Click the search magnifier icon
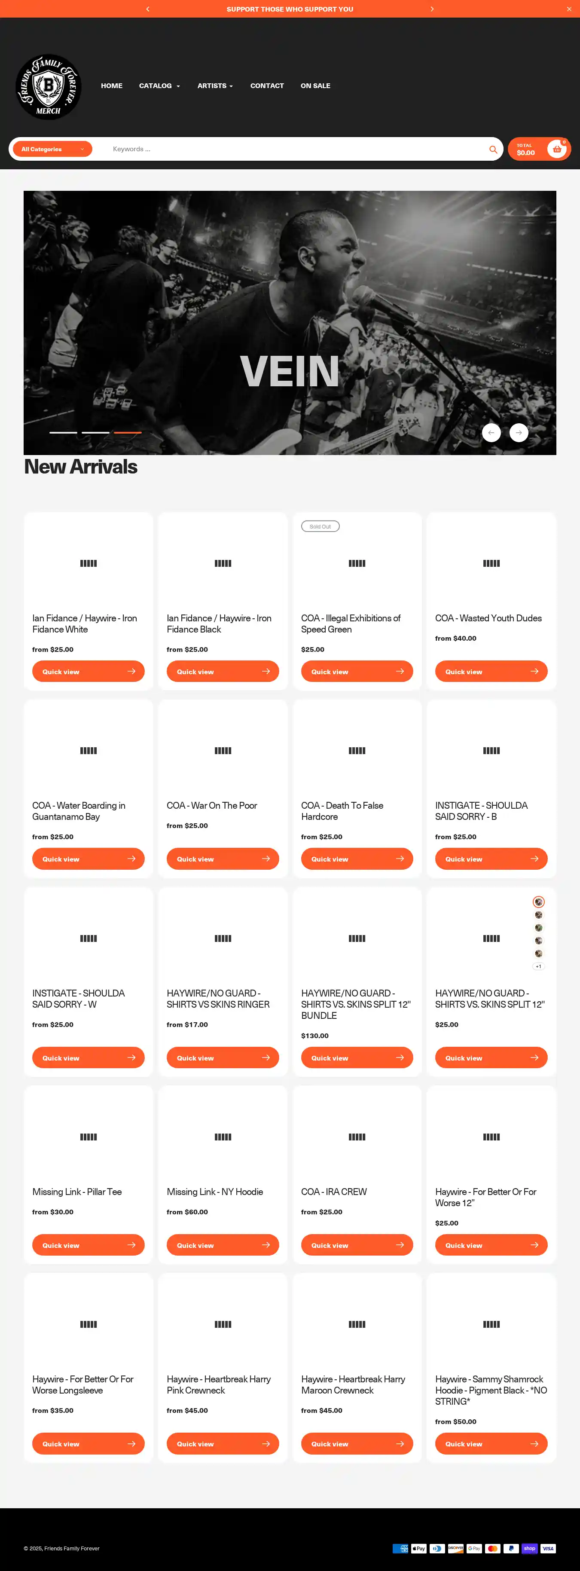Screen dimensions: 580x1571 pos(493,150)
